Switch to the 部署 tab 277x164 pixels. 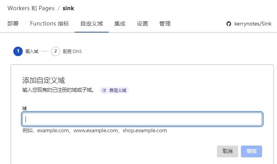[x=13, y=24]
